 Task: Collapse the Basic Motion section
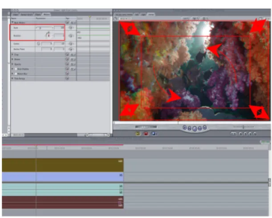(x=12, y=22)
